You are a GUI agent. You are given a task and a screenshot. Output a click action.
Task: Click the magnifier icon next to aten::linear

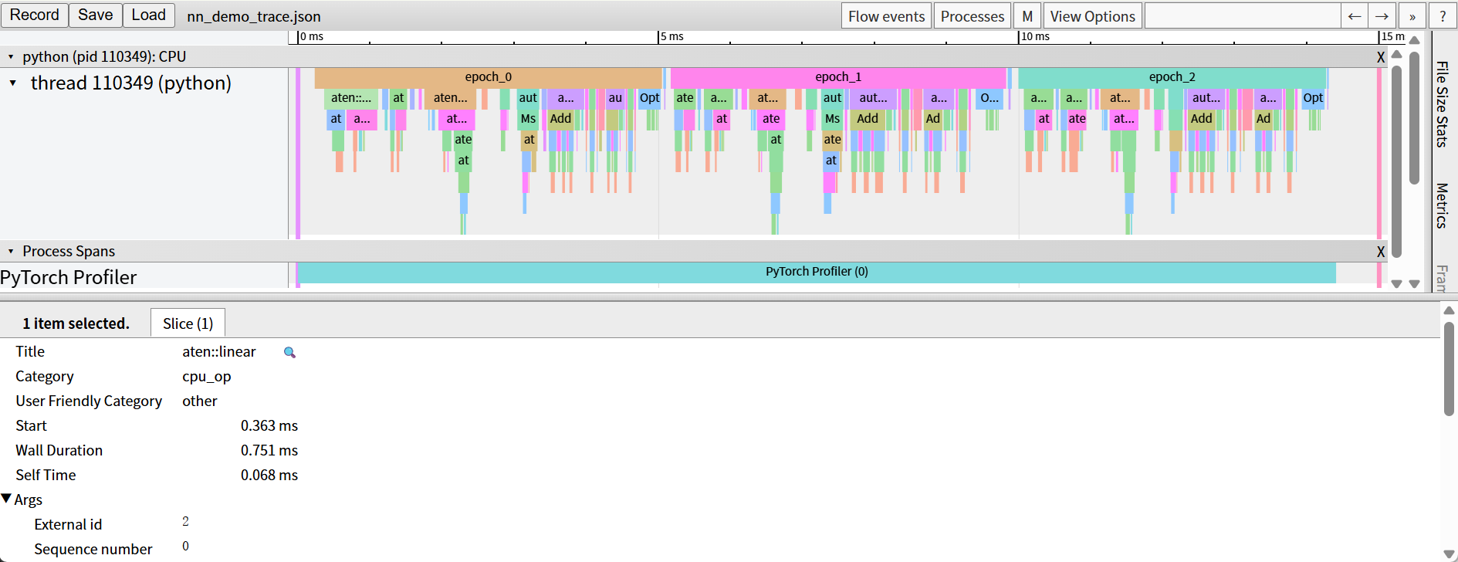point(289,352)
